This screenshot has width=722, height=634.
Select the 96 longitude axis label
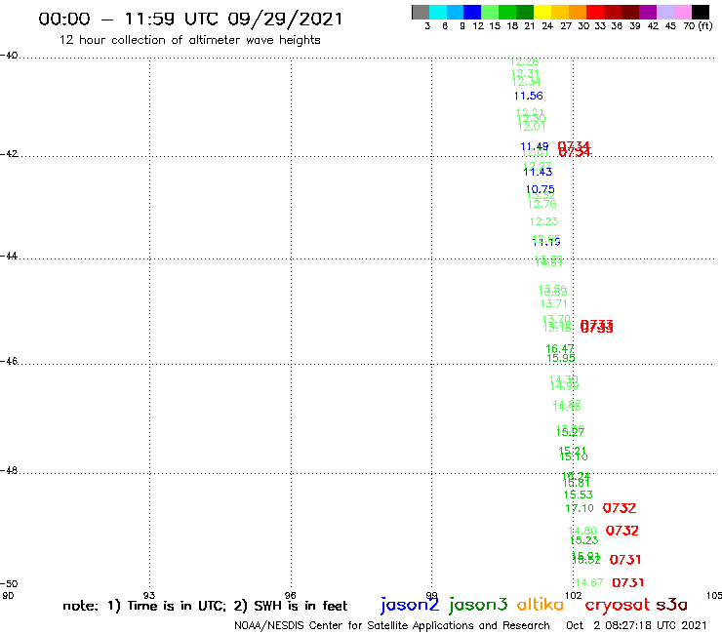coord(290,596)
